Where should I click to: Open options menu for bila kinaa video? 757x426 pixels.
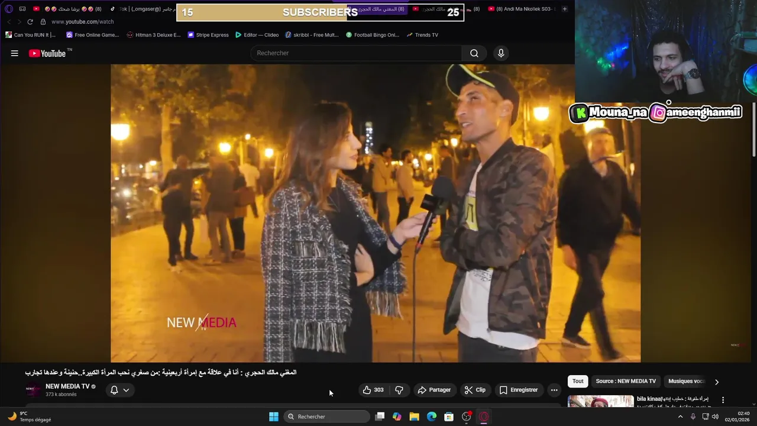tap(723, 400)
